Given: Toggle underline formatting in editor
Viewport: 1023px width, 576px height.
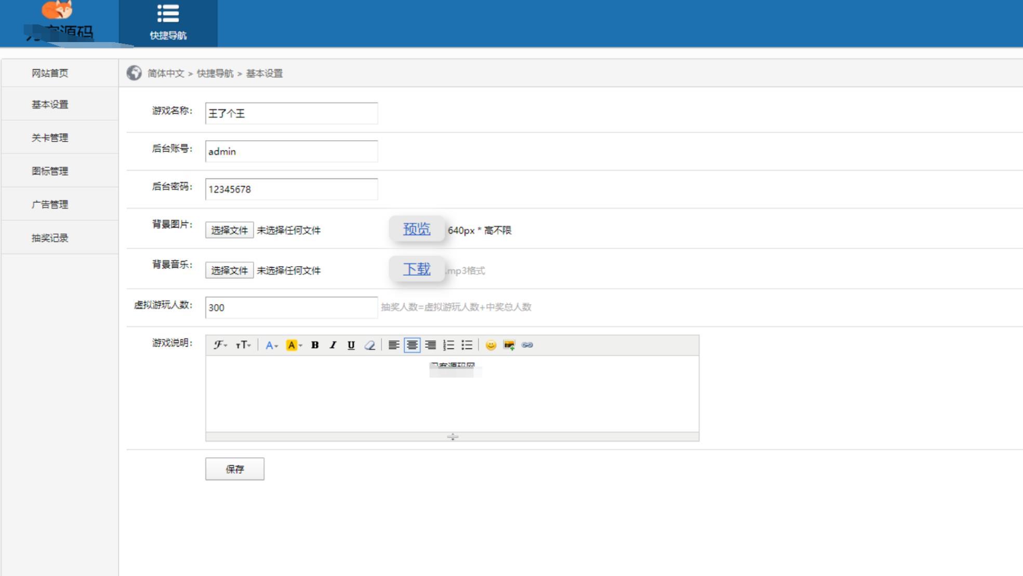Looking at the screenshot, I should pyautogui.click(x=351, y=345).
